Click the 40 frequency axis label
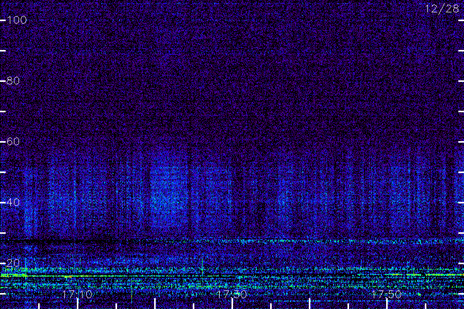 click(x=13, y=202)
